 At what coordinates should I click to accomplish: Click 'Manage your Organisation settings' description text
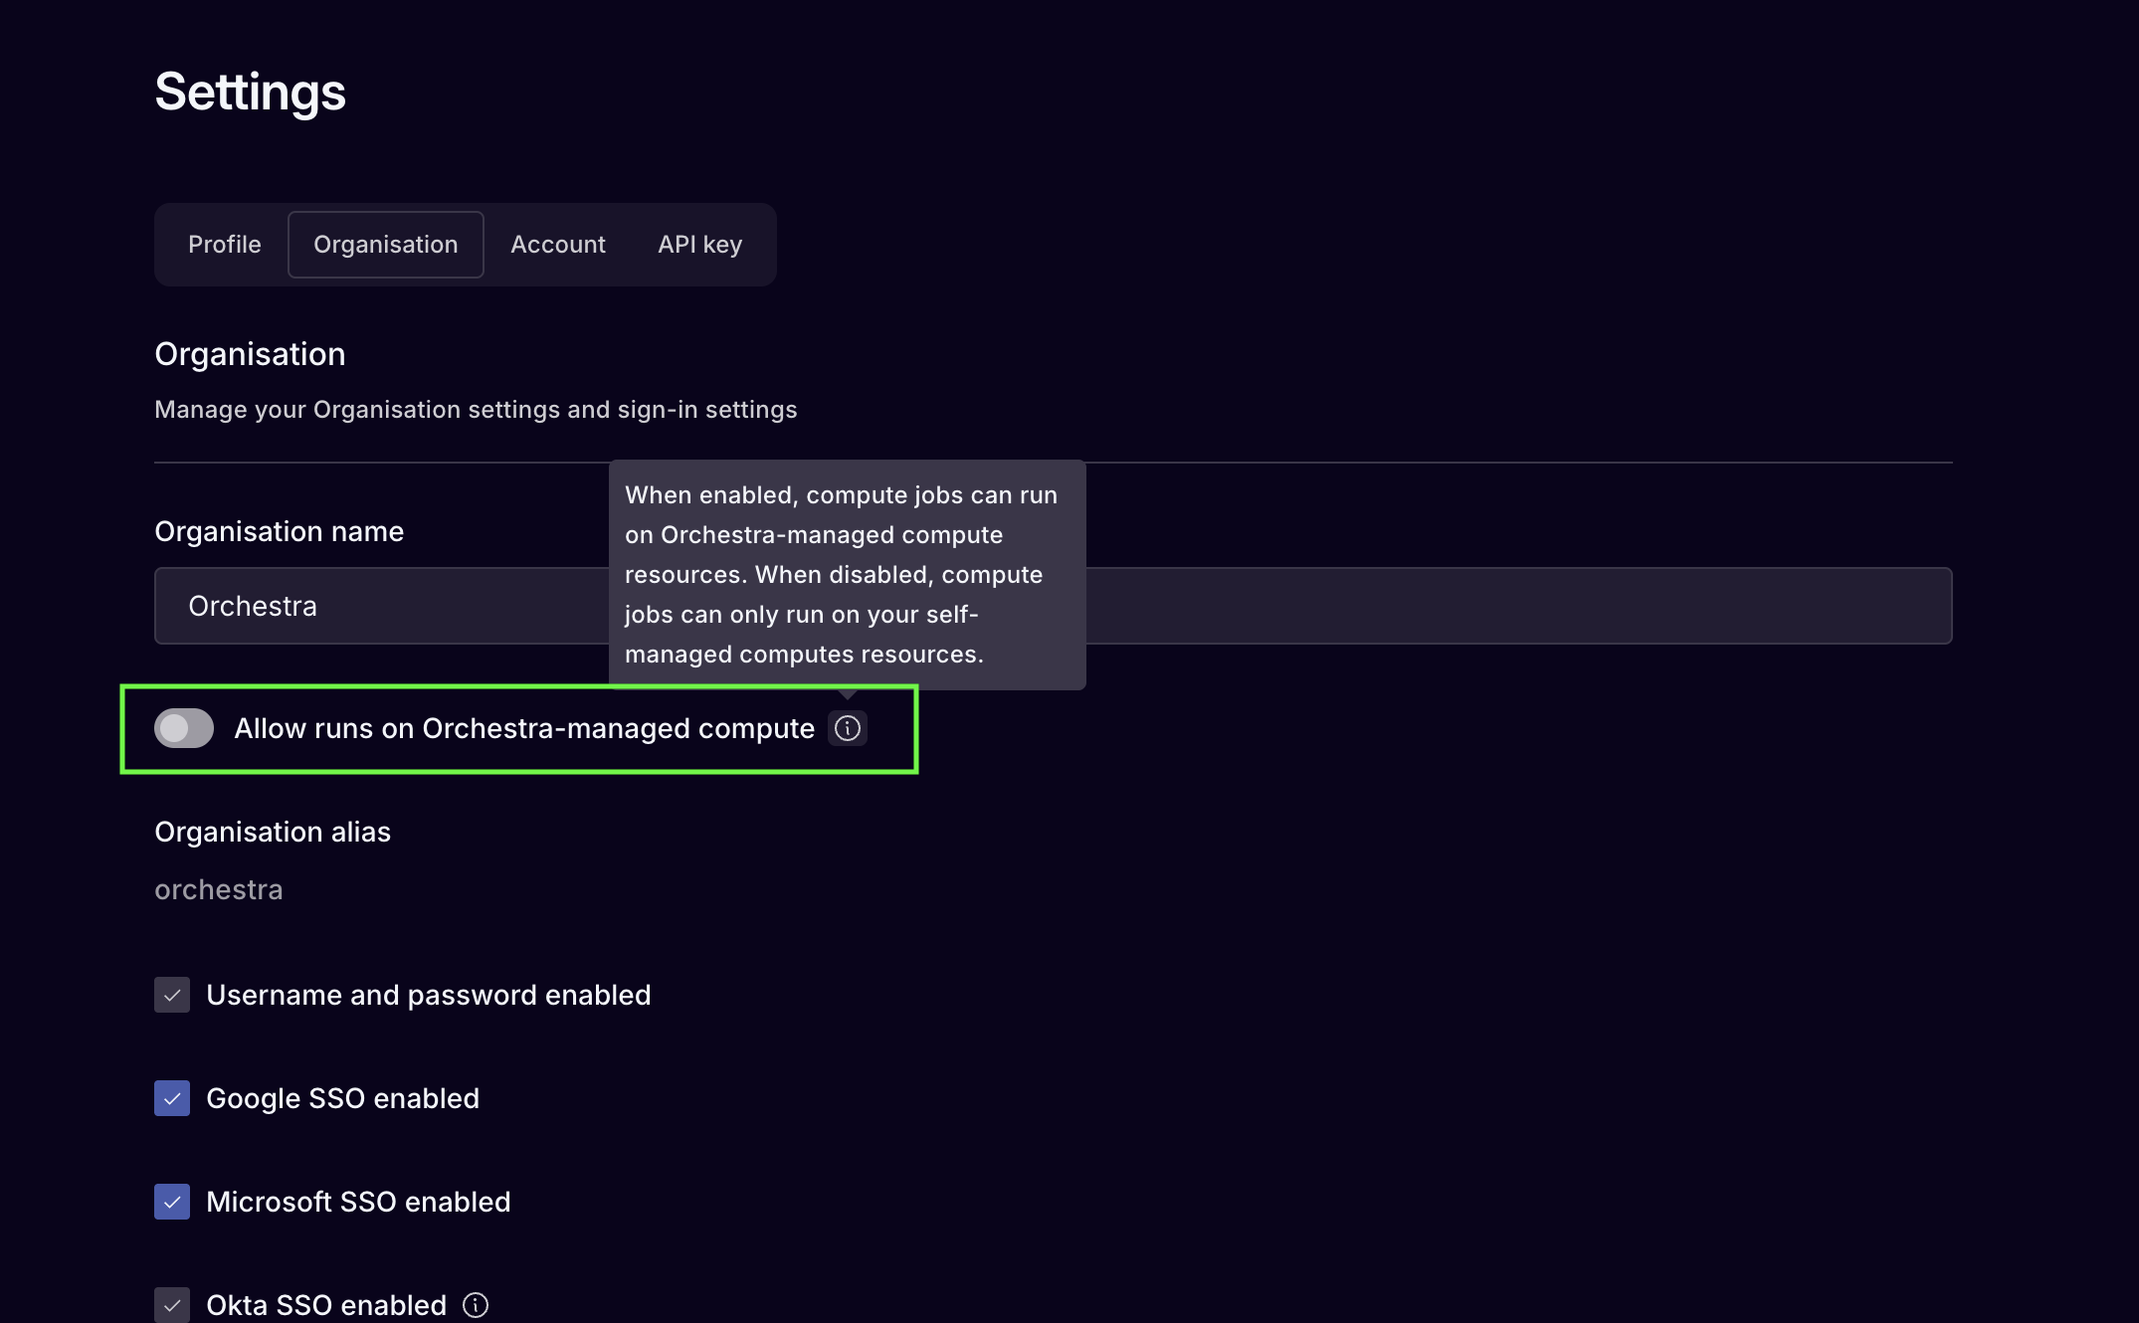476,410
